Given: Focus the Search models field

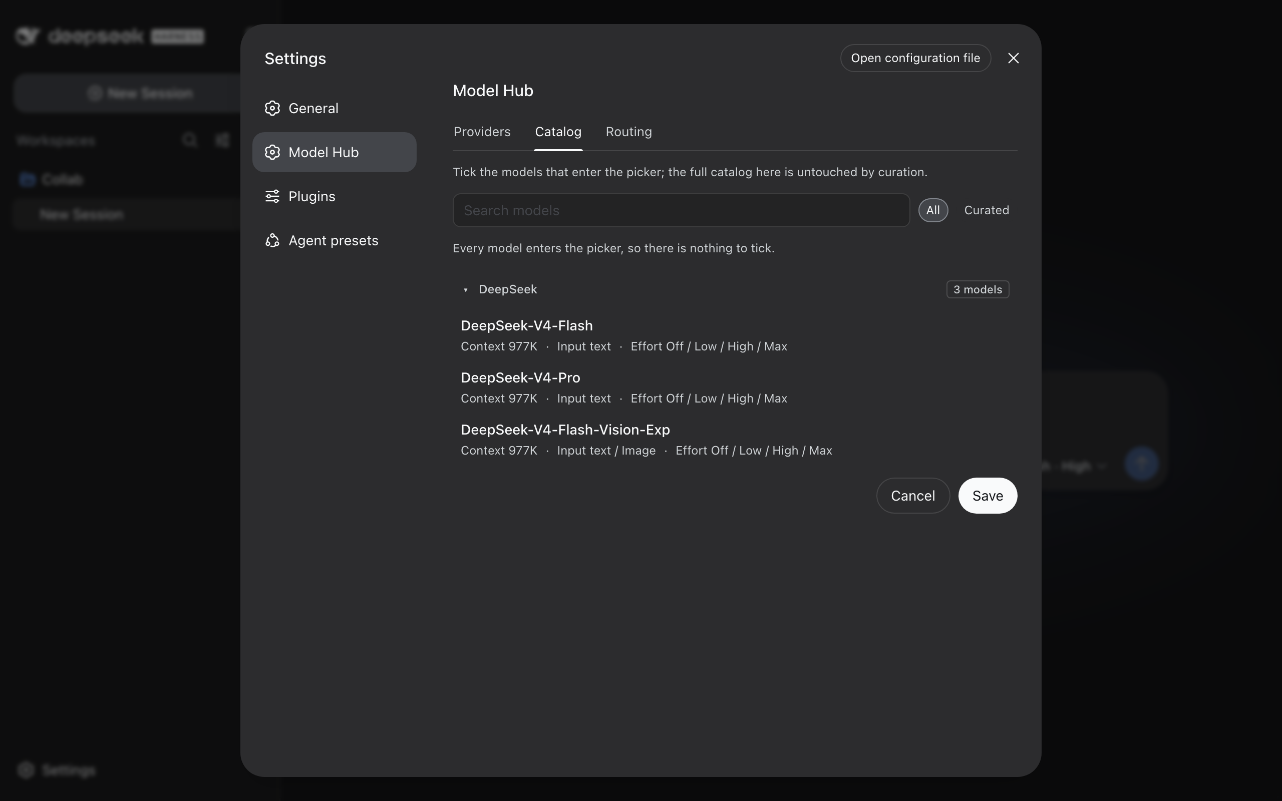Looking at the screenshot, I should [x=681, y=210].
